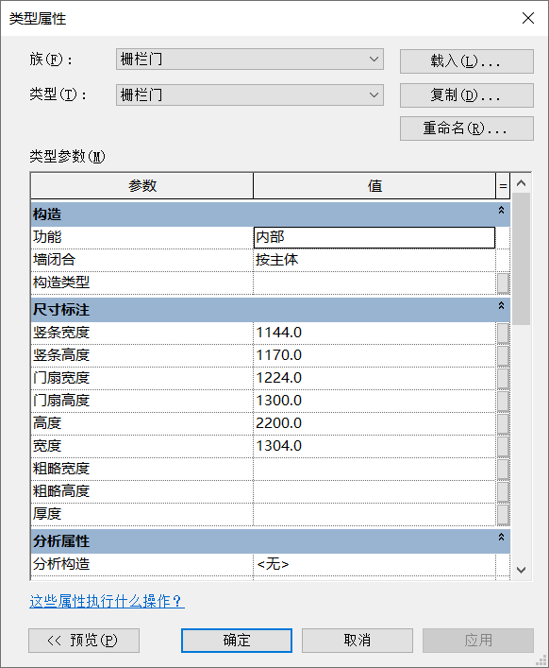Image resolution: width=549 pixels, height=668 pixels.
Task: Click associate-parameter button for 高度 row
Action: [503, 423]
